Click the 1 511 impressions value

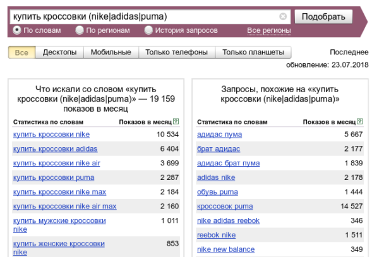click(354, 236)
